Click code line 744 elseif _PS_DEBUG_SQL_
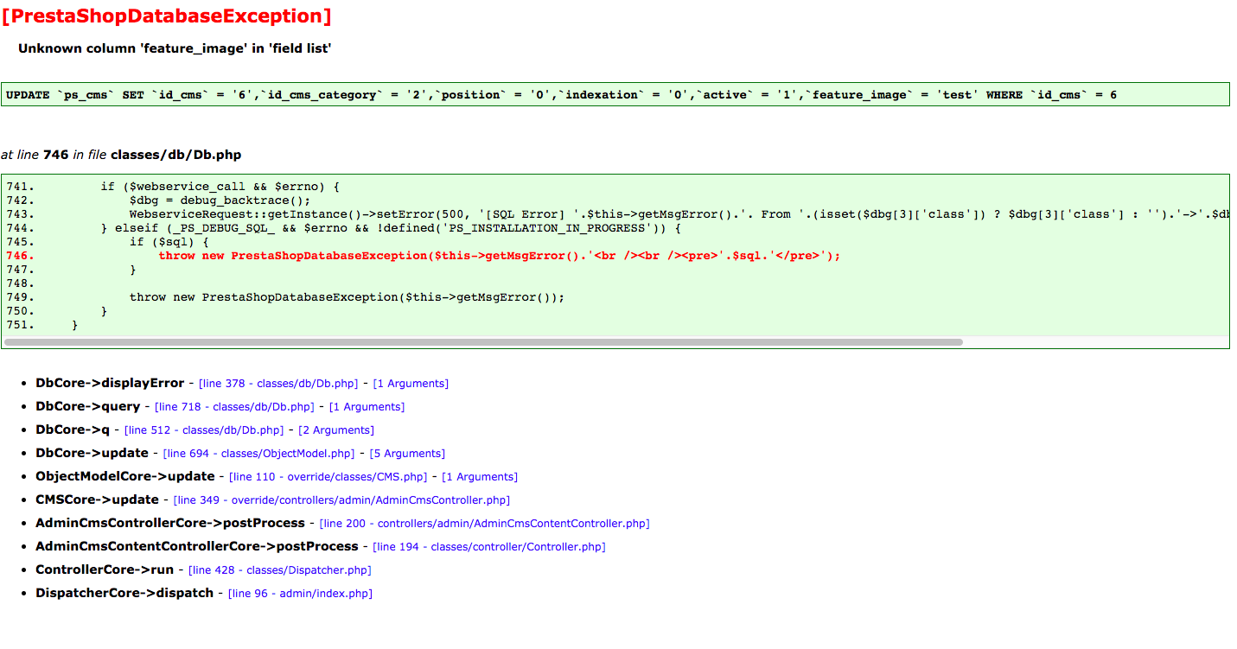The height and width of the screenshot is (649, 1237). (391, 228)
